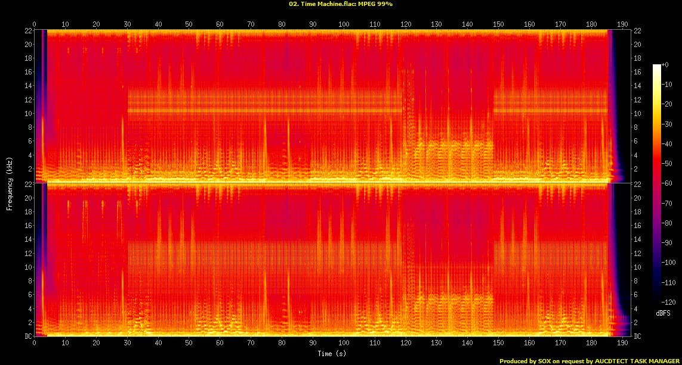Click the 'Frequency (kHz)' axis label
The height and width of the screenshot is (365, 682).
click(x=9, y=184)
